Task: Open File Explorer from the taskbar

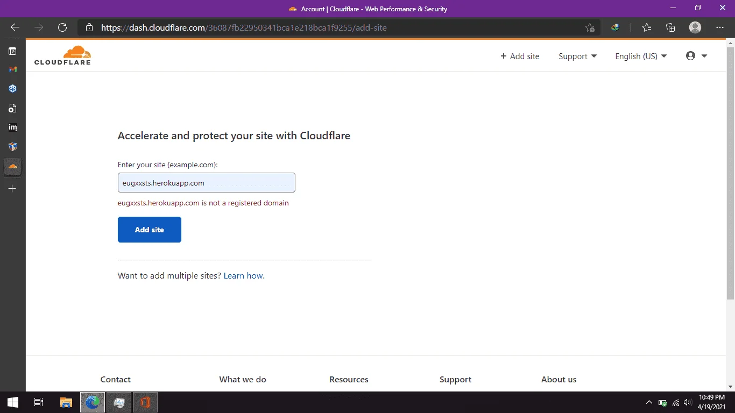Action: [x=66, y=402]
